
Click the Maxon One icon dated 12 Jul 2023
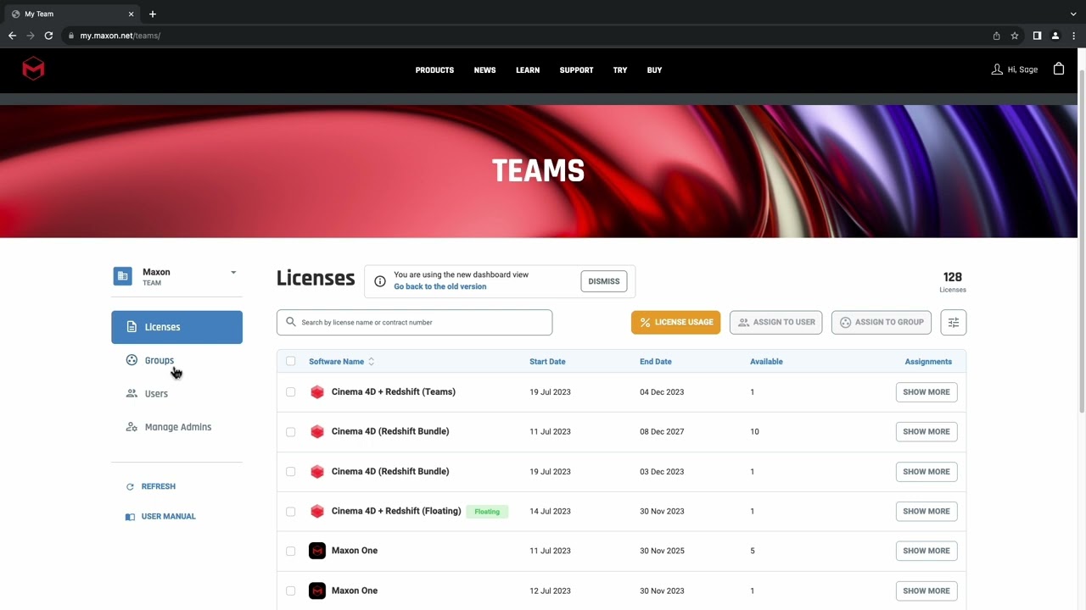(317, 591)
